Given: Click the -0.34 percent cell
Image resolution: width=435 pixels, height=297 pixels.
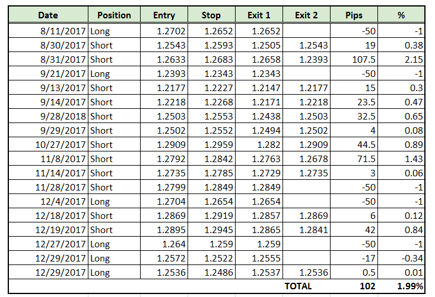Looking at the screenshot, I should [x=401, y=258].
